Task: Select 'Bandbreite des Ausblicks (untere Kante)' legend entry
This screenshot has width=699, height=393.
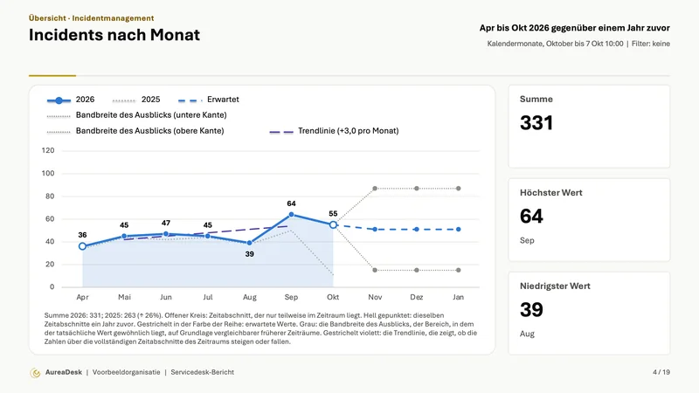Action: point(151,115)
